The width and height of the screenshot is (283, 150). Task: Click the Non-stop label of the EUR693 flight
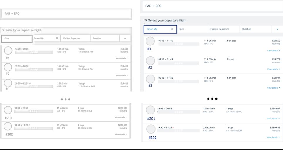pos(232,41)
